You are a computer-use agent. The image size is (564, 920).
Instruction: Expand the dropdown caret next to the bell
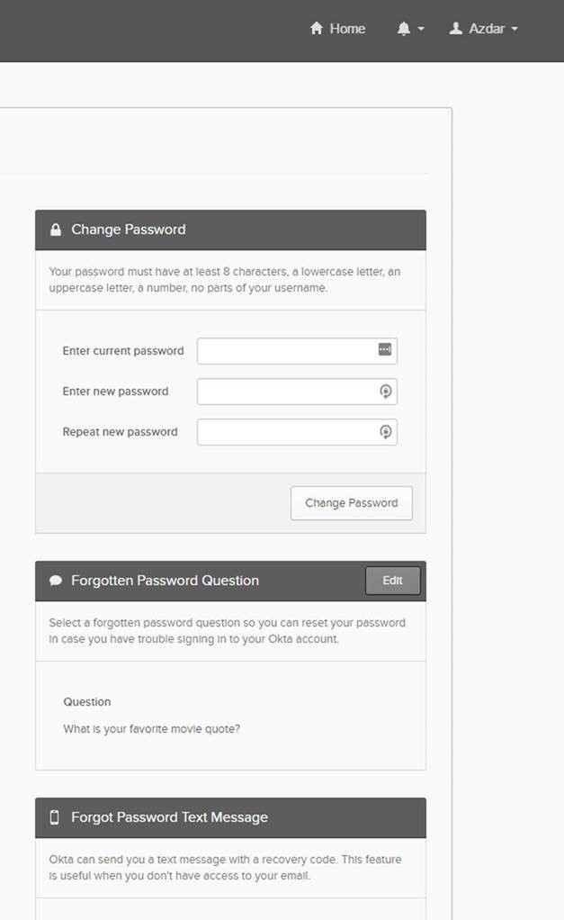[421, 30]
